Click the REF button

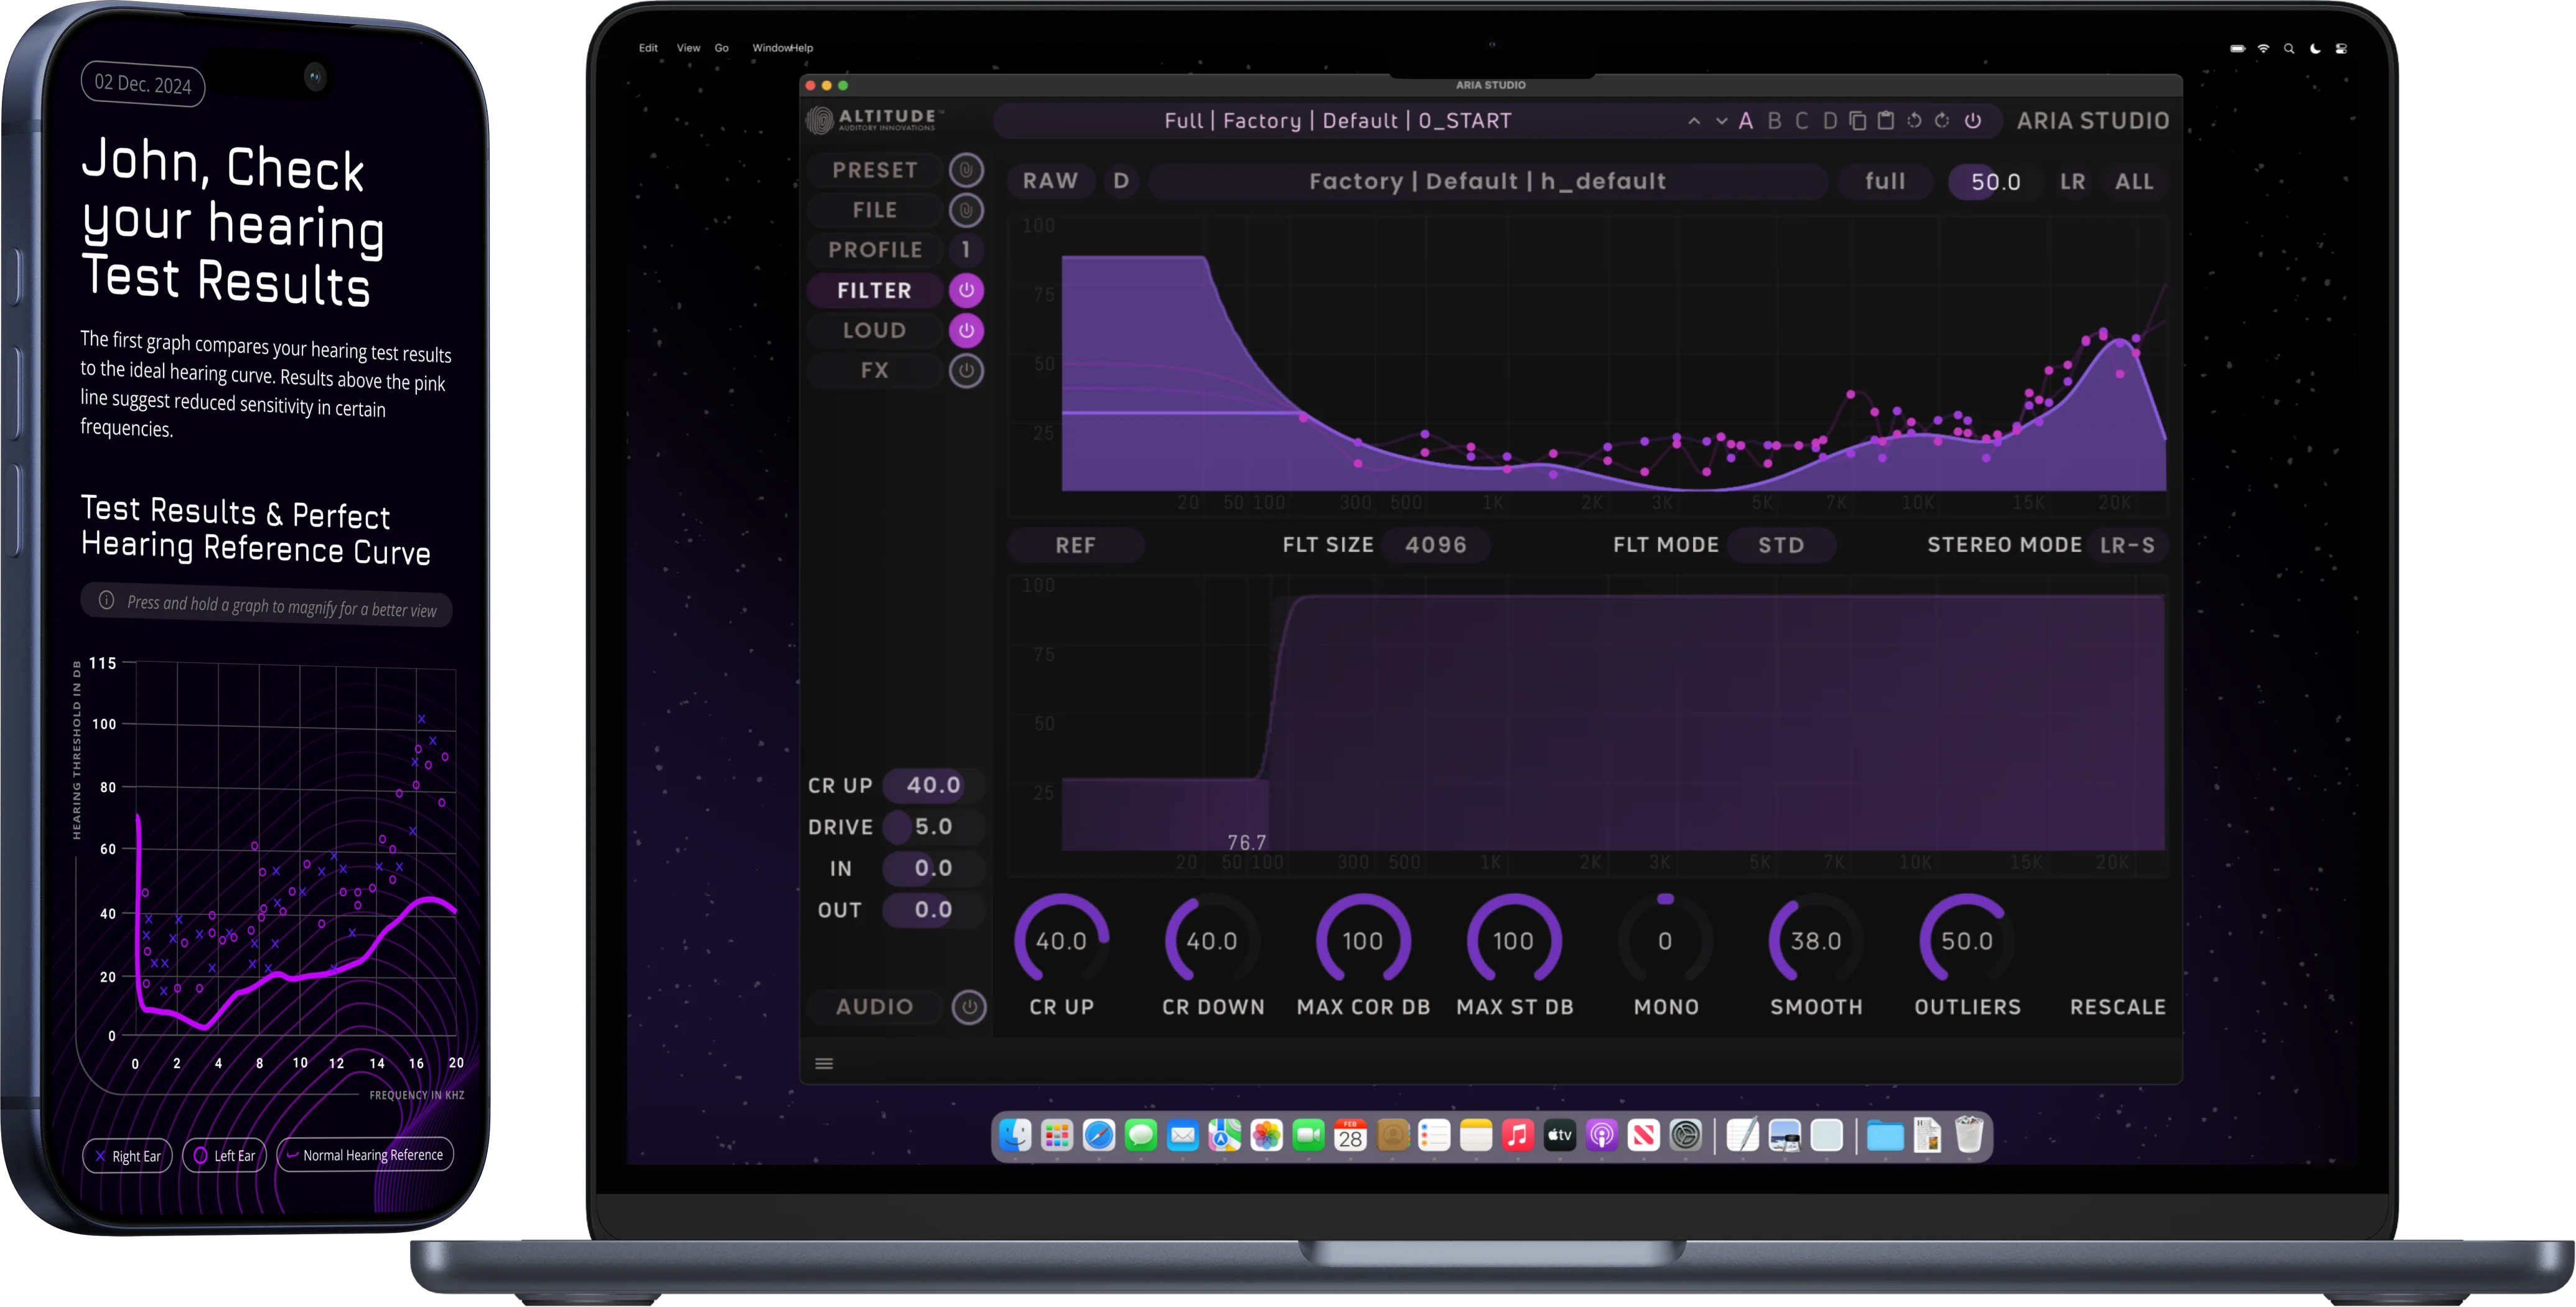tap(1075, 545)
